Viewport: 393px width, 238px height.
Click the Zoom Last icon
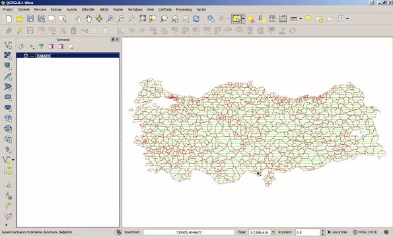[174, 19]
